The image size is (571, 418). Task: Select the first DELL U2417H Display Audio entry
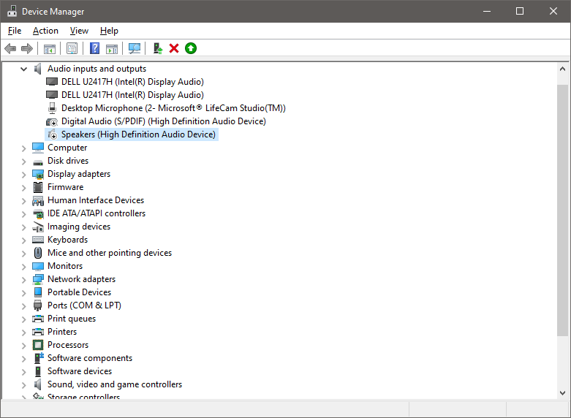coord(132,82)
